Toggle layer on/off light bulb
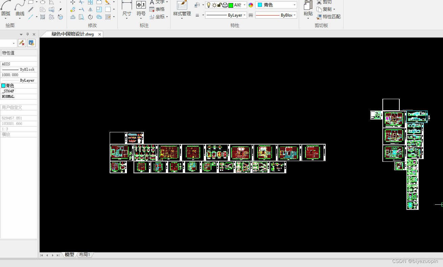Image resolution: width=443 pixels, height=267 pixels. 208,5
